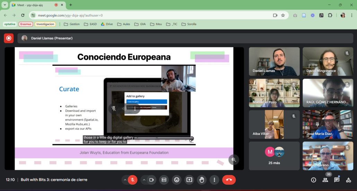Select David Mingorance video tile
Viewport: 357px width, 191px height.
pos(328,61)
